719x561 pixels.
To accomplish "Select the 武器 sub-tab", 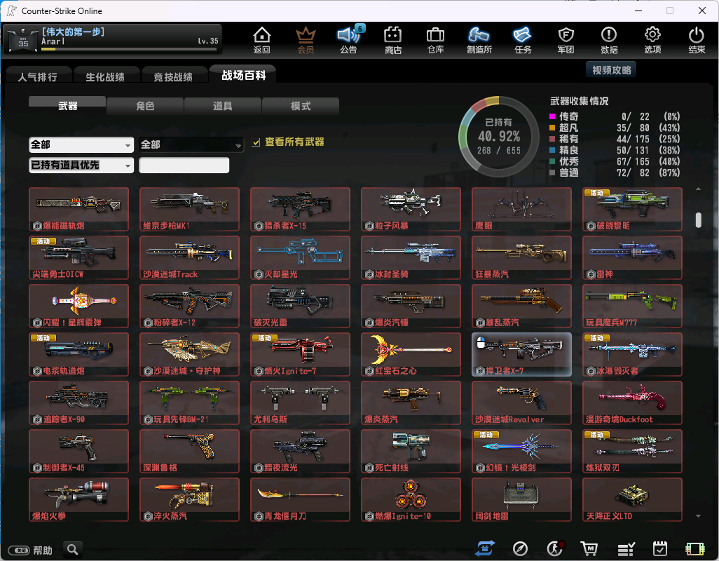I will click(x=67, y=105).
